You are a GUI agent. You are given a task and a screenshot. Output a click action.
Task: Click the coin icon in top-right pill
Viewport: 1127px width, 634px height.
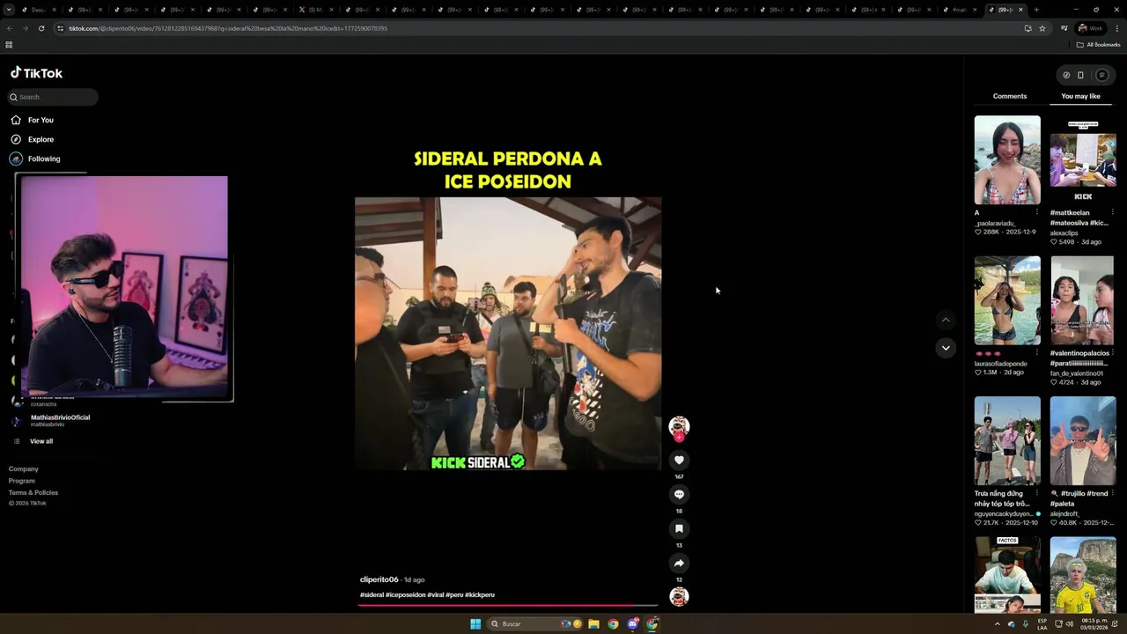[1066, 75]
